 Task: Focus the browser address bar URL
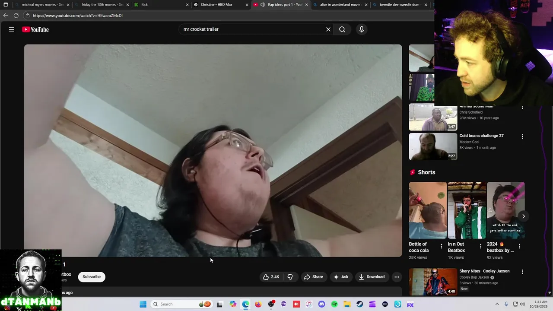78,16
